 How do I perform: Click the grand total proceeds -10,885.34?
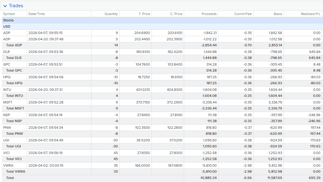point(208,178)
